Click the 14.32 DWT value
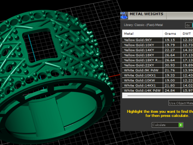Screen dimensions: 193x145 pos(188,50)
